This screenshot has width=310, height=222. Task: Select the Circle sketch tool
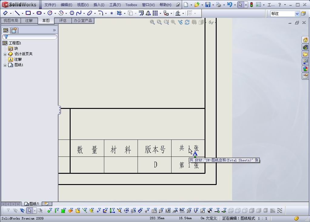[50, 13]
